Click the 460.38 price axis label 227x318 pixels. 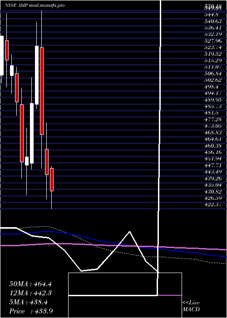click(x=213, y=146)
